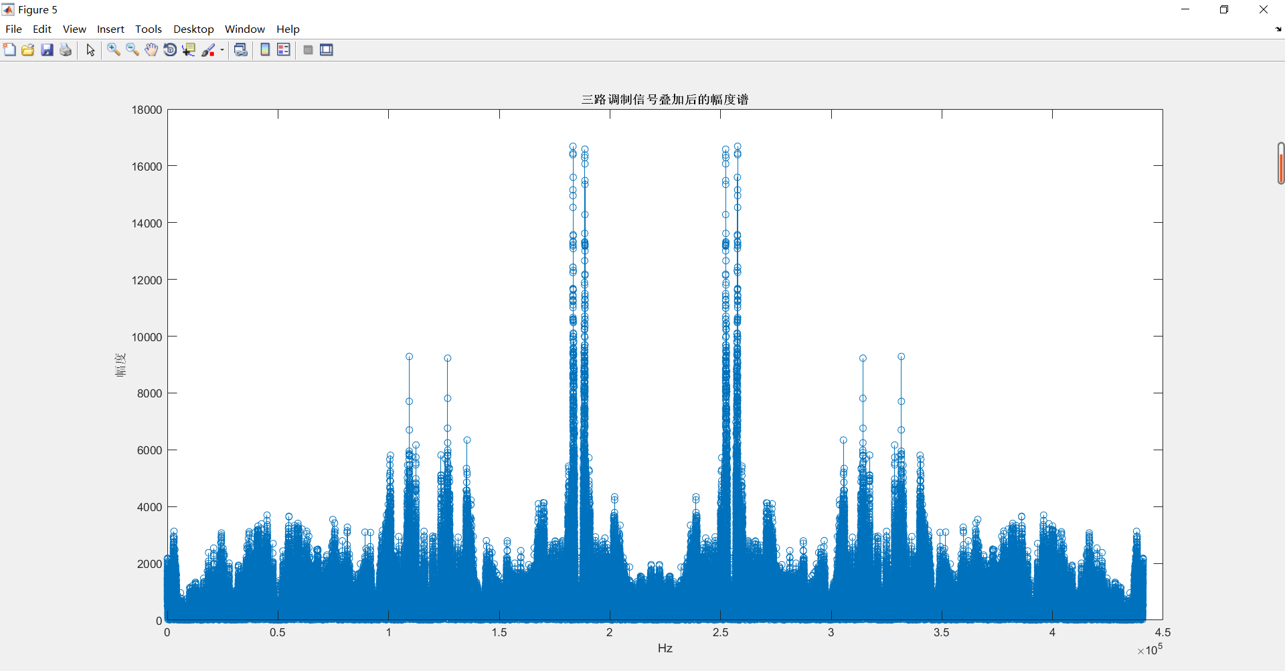Click the x-axis tick label 4.5

(x=1163, y=632)
